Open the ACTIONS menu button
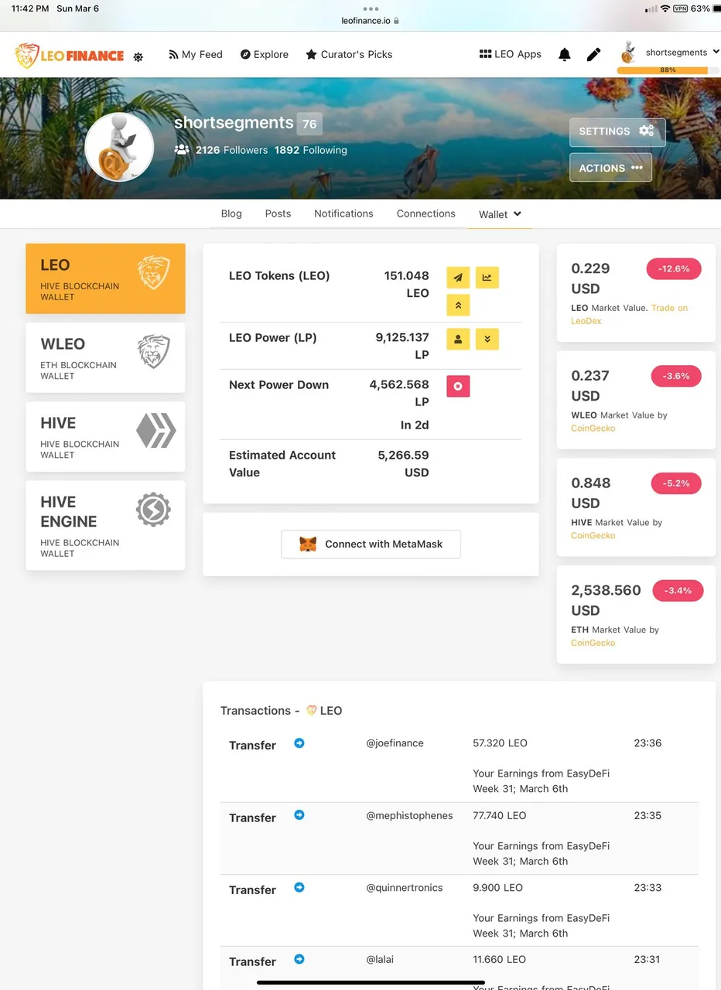Image resolution: width=721 pixels, height=990 pixels. click(x=610, y=168)
